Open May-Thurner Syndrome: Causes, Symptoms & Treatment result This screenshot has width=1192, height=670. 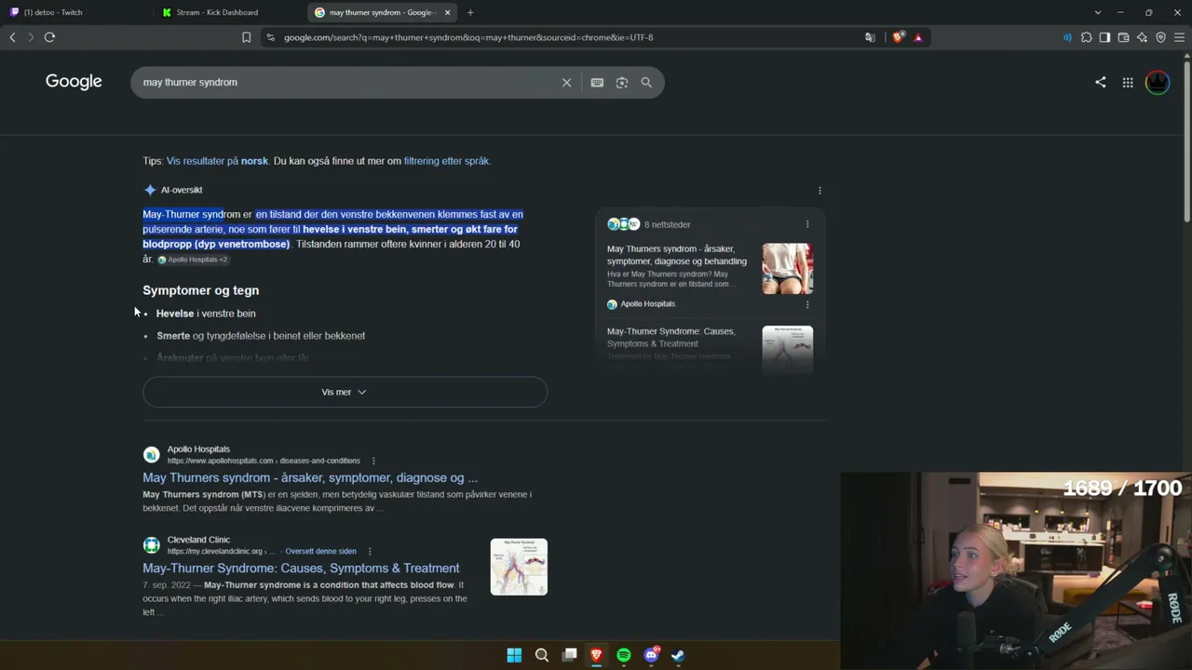pyautogui.click(x=301, y=568)
